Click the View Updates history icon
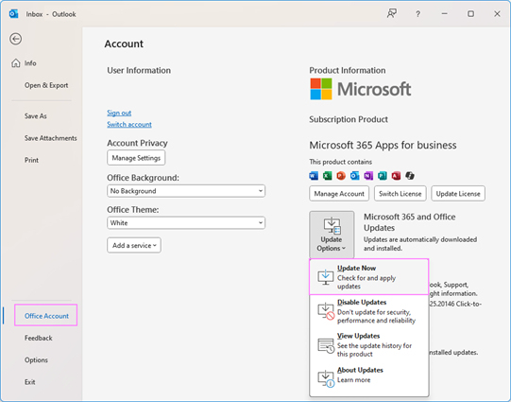511x402 pixels. (x=326, y=347)
